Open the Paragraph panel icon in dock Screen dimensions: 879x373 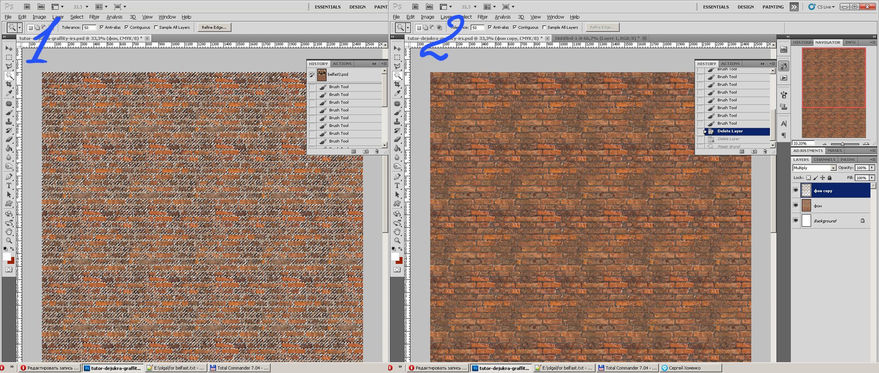[783, 135]
